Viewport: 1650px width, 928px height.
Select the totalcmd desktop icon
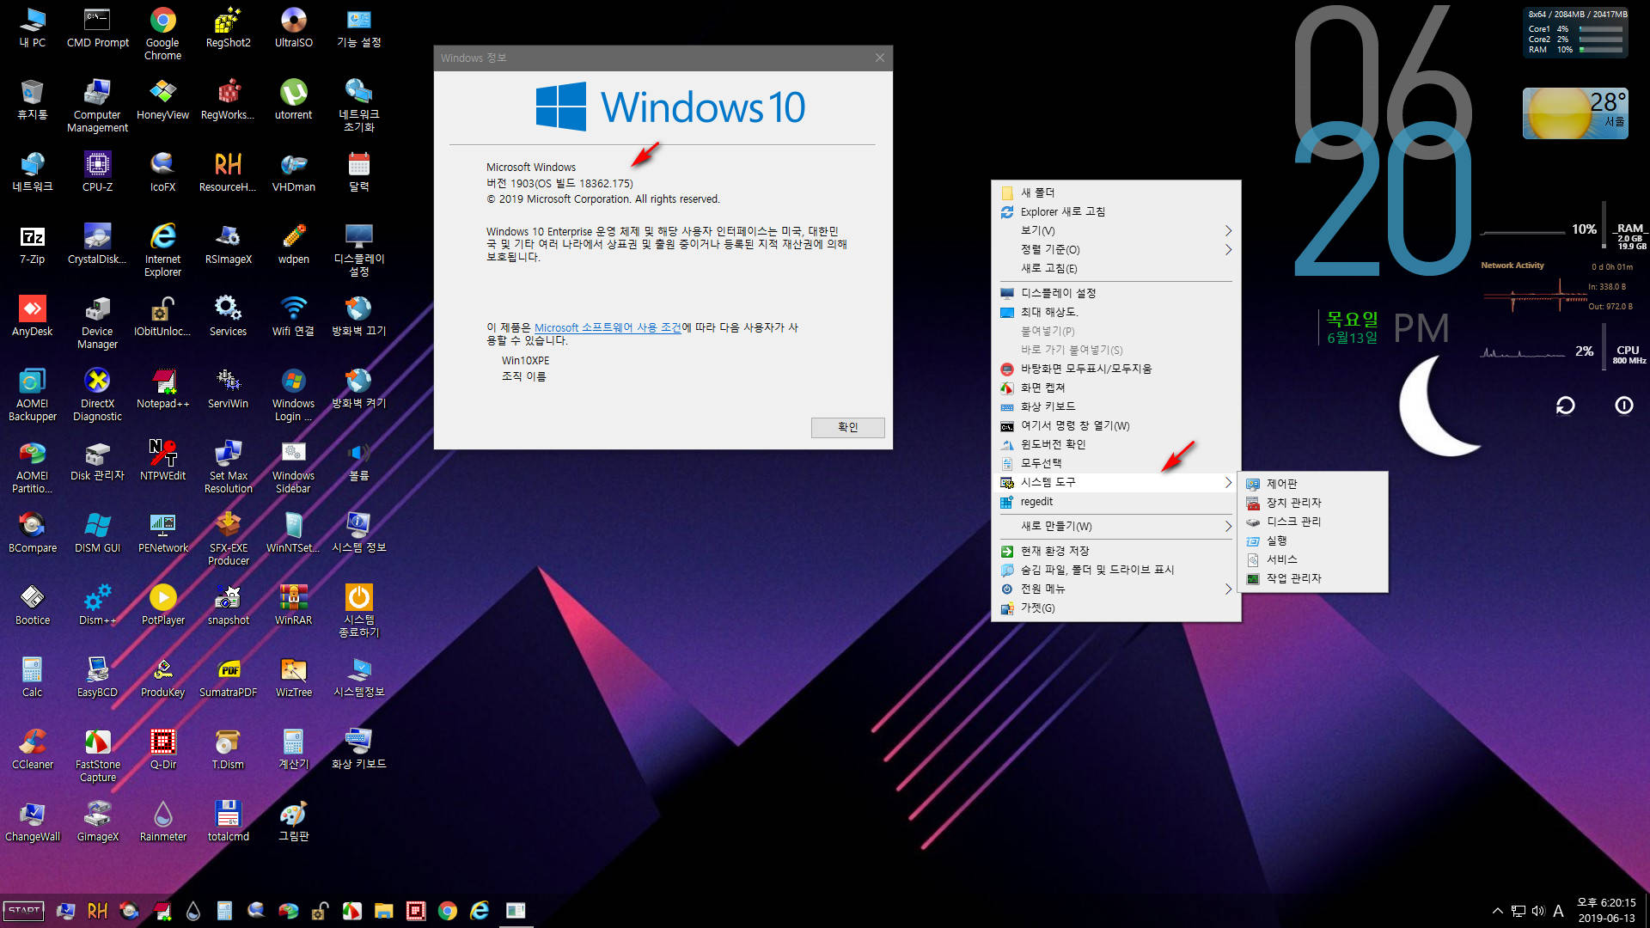(x=228, y=821)
